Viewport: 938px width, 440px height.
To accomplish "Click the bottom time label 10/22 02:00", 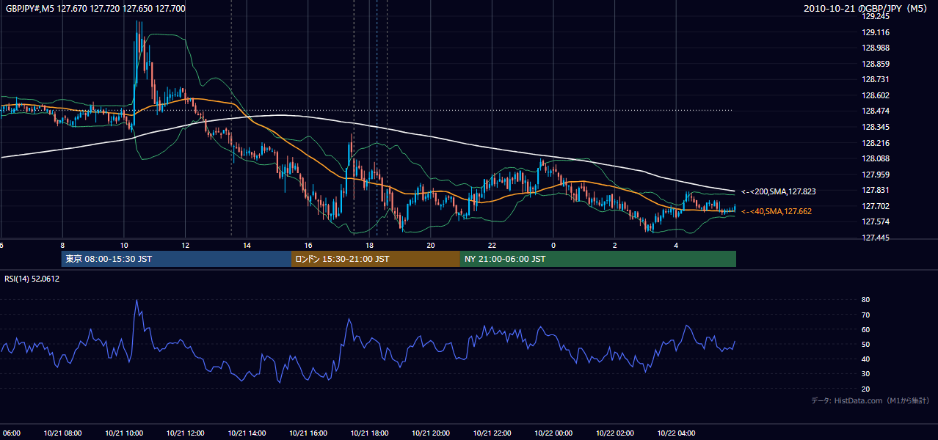I will (615, 433).
